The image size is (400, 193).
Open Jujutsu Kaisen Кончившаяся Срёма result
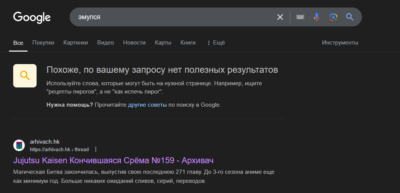click(113, 160)
